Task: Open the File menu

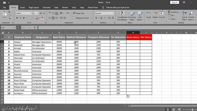Action: 4,7
